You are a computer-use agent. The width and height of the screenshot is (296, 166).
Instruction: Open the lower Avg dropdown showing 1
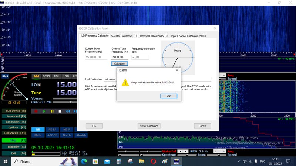point(219,151)
